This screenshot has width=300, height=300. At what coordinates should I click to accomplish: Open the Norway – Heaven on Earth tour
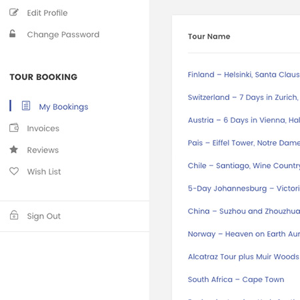click(x=244, y=234)
